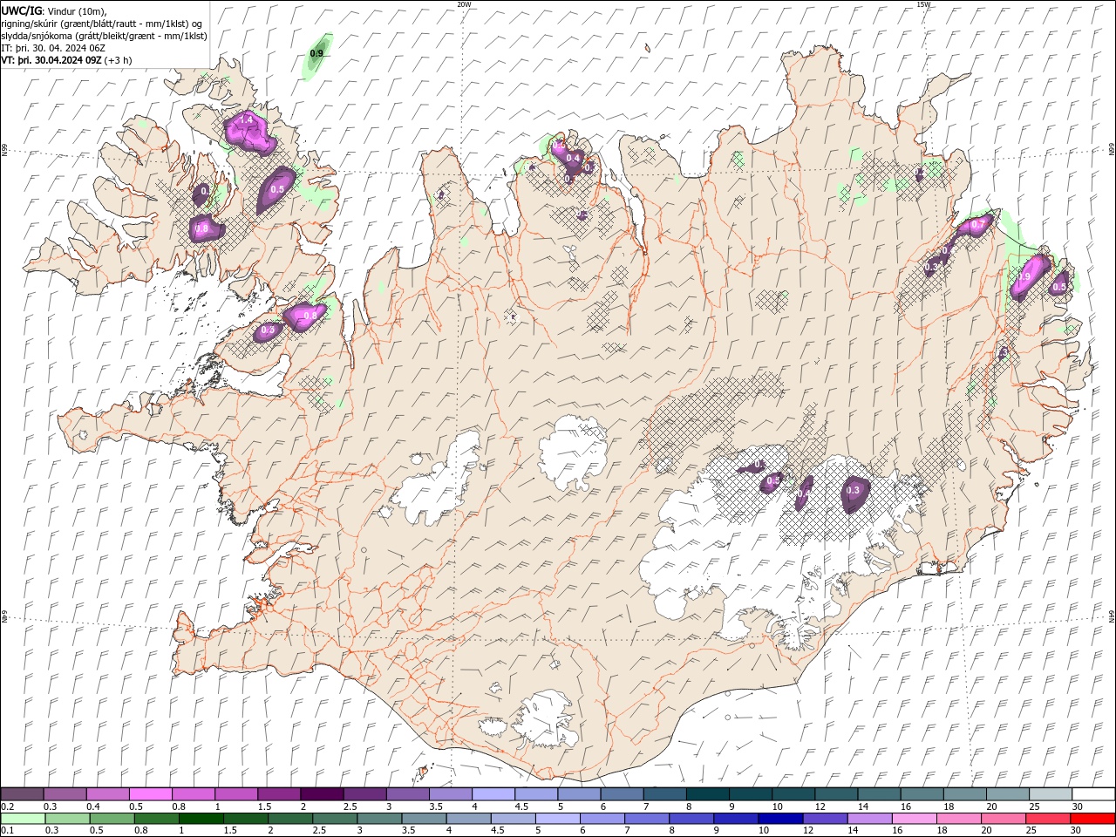
Task: Click the dark teal swatch between 8 and 9 in top legend row
Action: pos(707,794)
